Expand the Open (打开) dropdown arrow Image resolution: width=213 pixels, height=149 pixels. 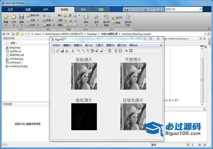tap(14, 25)
